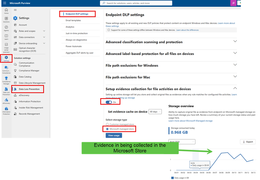Collapse navigation with hamburger icon
Viewport: 260px width, 180px height.
pos(15,10)
